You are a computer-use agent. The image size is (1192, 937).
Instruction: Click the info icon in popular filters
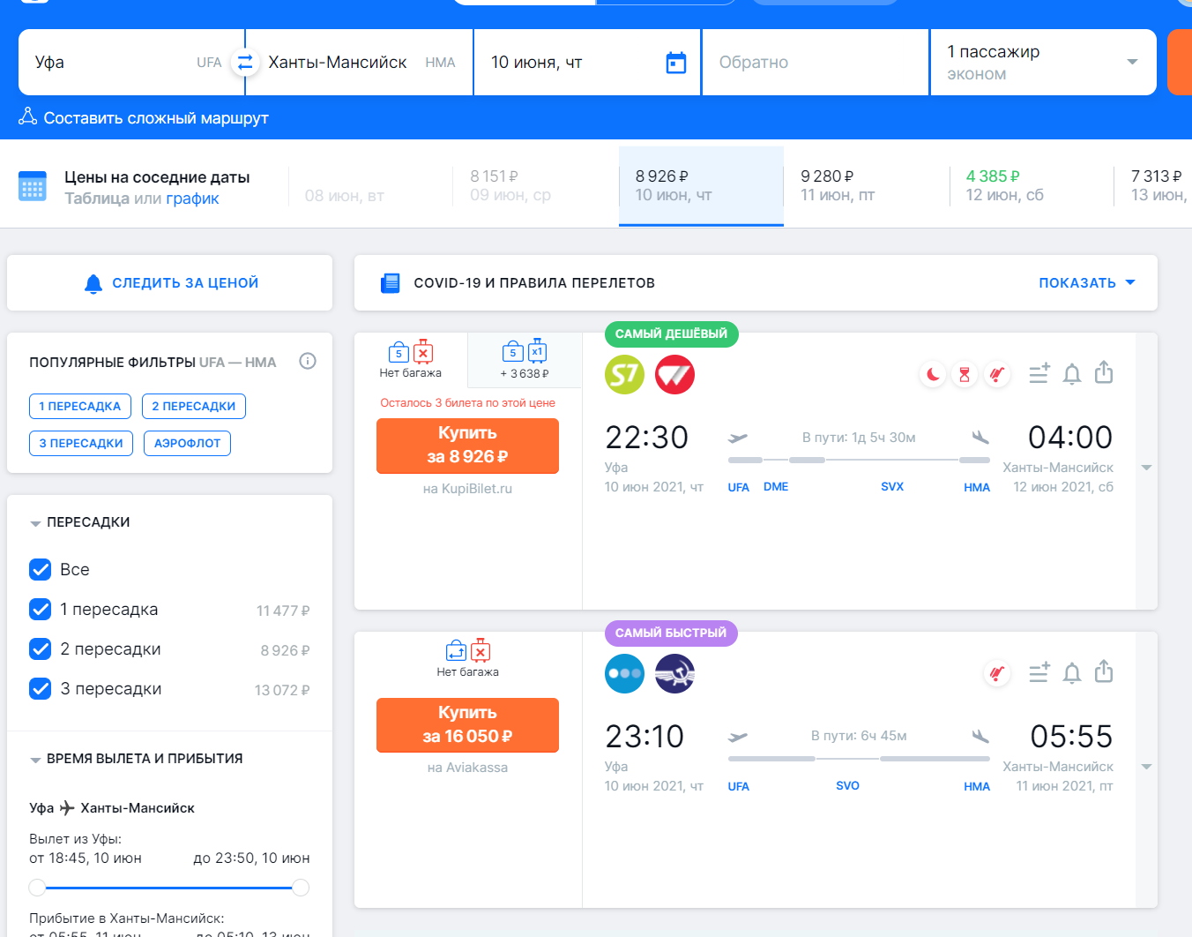308,361
